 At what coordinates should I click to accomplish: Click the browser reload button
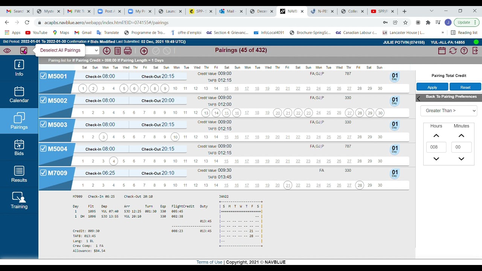(27, 23)
